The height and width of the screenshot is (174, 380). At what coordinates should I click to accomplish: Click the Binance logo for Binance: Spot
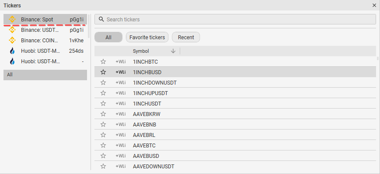pyautogui.click(x=12, y=20)
